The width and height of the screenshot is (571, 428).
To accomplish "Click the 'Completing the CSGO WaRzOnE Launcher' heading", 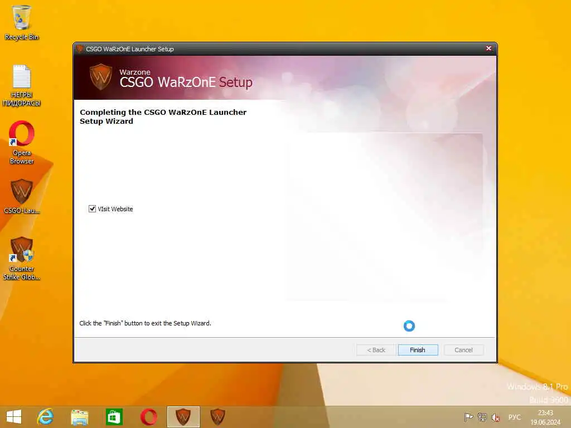I will coord(163,116).
